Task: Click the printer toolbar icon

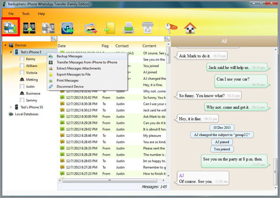Action: [x=129, y=28]
